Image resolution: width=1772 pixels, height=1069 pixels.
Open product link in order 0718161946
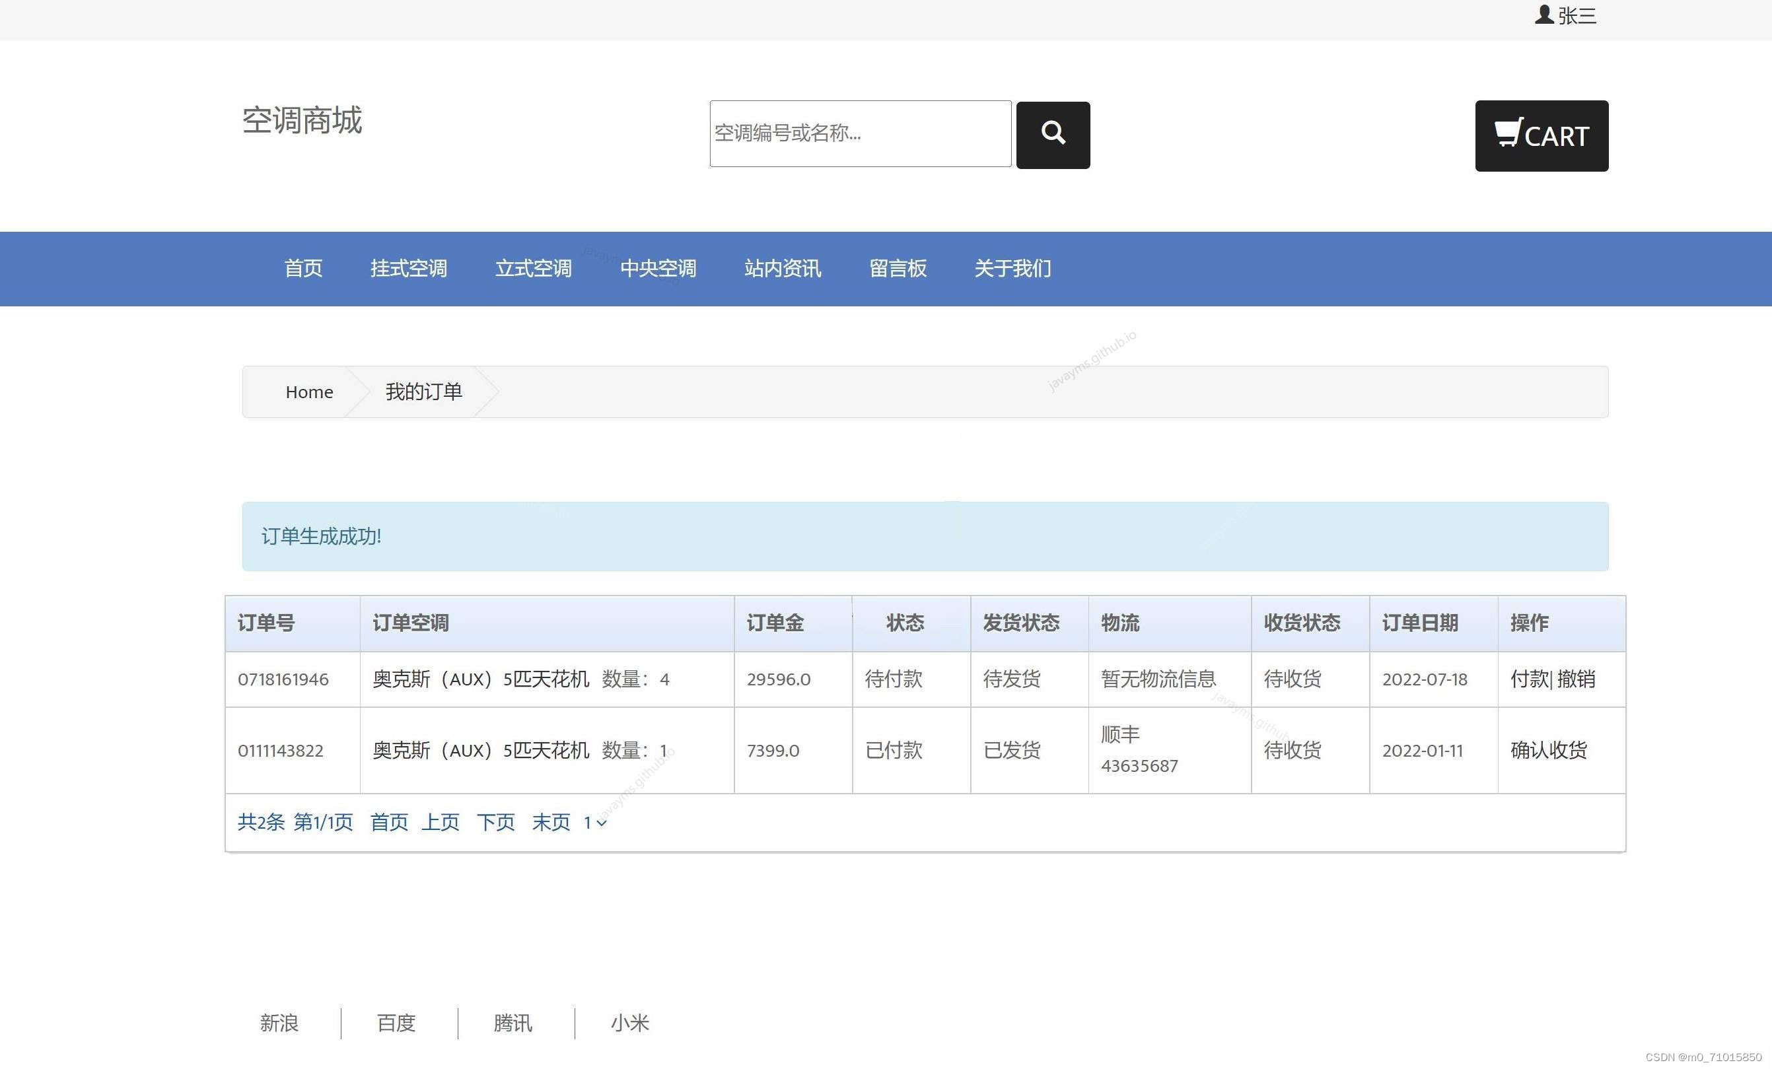480,679
